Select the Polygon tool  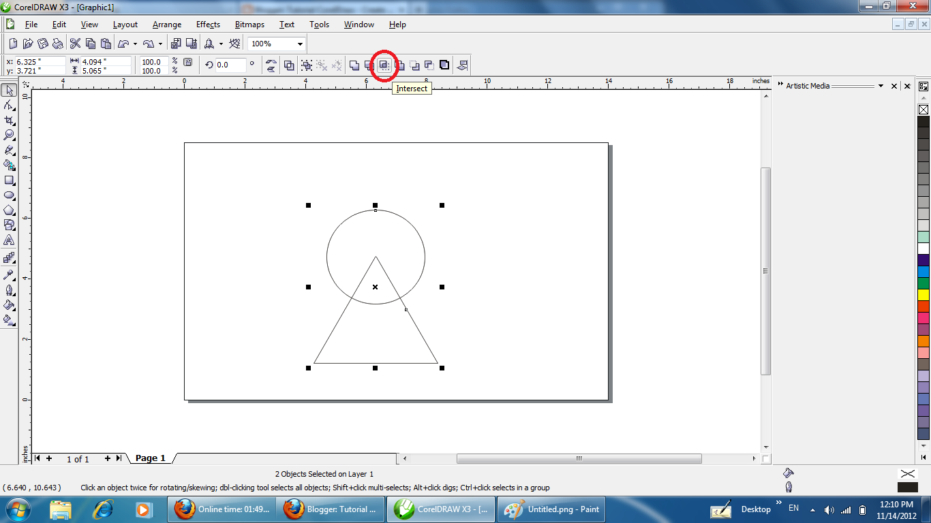(9, 210)
